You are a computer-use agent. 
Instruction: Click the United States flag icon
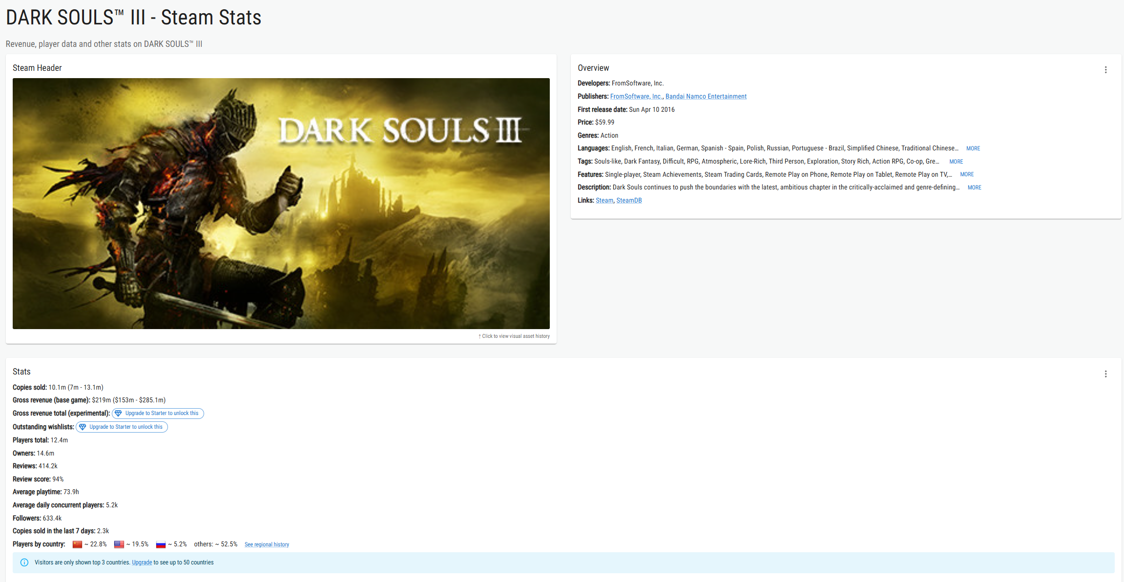pyautogui.click(x=119, y=544)
